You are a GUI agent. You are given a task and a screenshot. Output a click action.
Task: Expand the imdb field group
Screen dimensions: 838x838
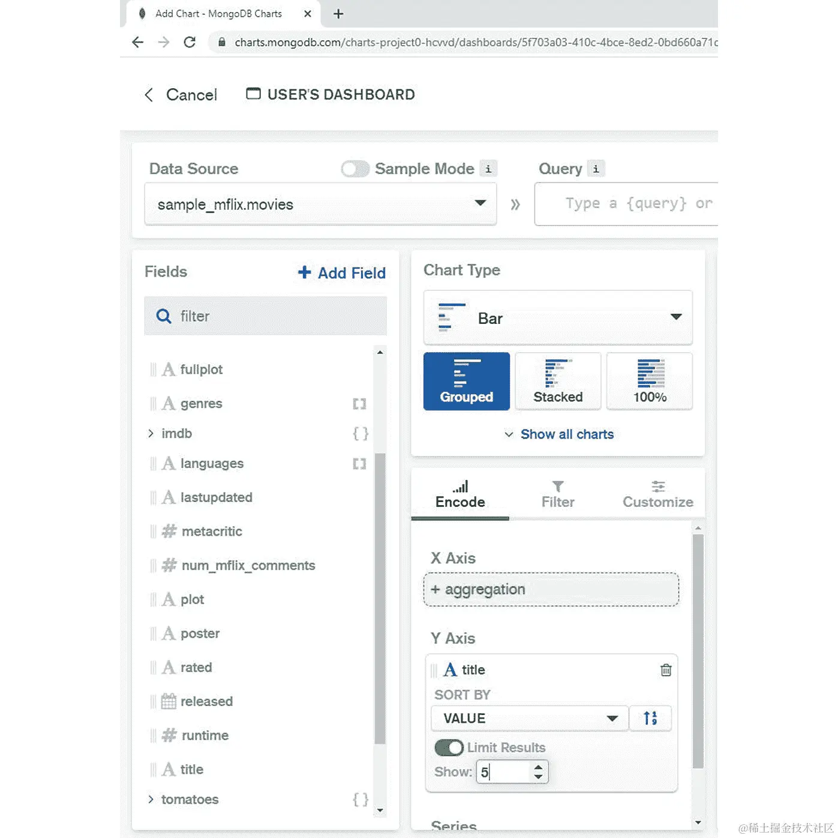pyautogui.click(x=151, y=433)
